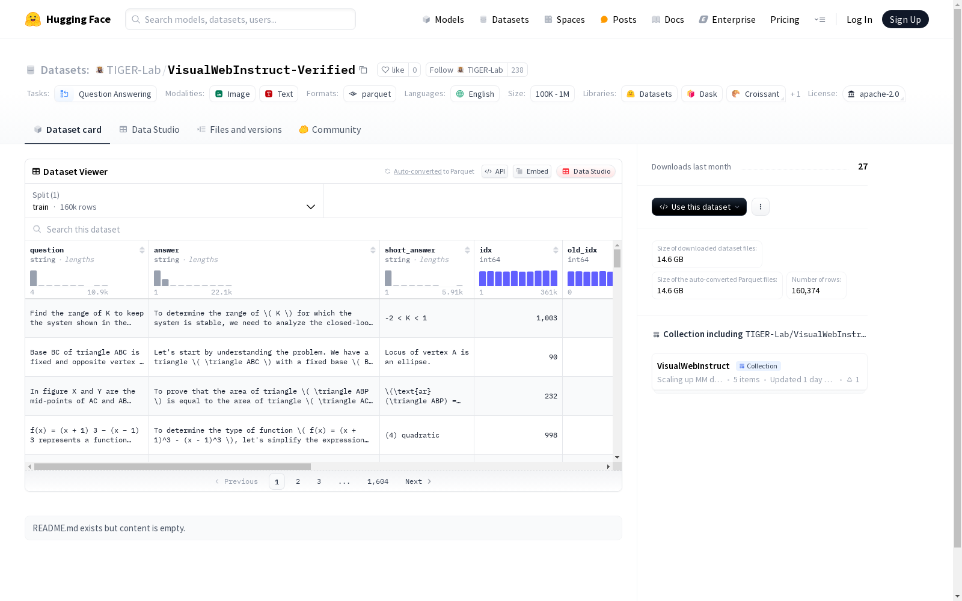The height and width of the screenshot is (601, 962).
Task: Open the Question Answering task tag
Action: (105, 94)
